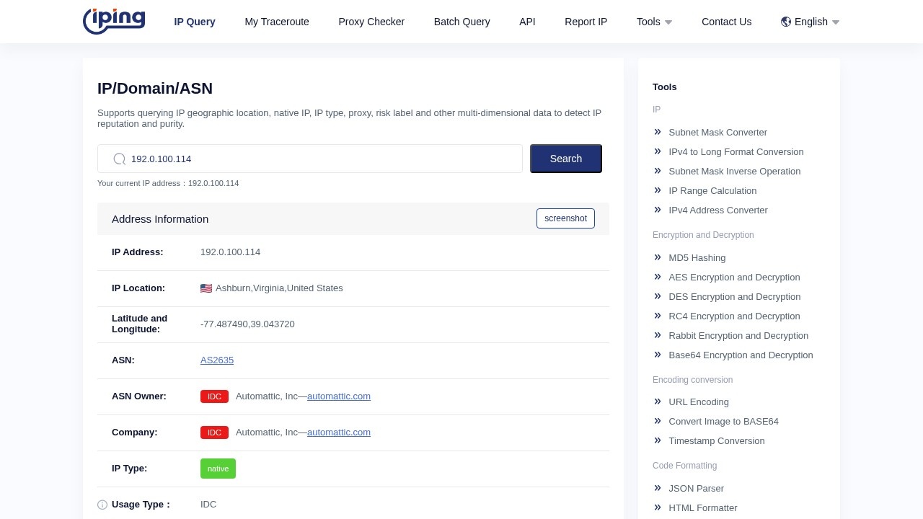Expand the Tools dropdown menu
The image size is (923, 519).
pyautogui.click(x=654, y=22)
